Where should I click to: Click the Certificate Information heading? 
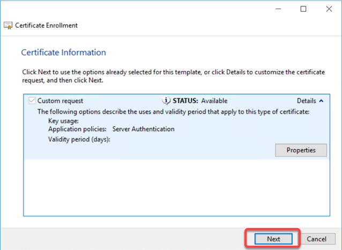[63, 52]
